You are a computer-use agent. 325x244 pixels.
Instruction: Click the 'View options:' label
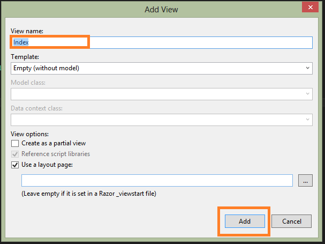click(29, 134)
